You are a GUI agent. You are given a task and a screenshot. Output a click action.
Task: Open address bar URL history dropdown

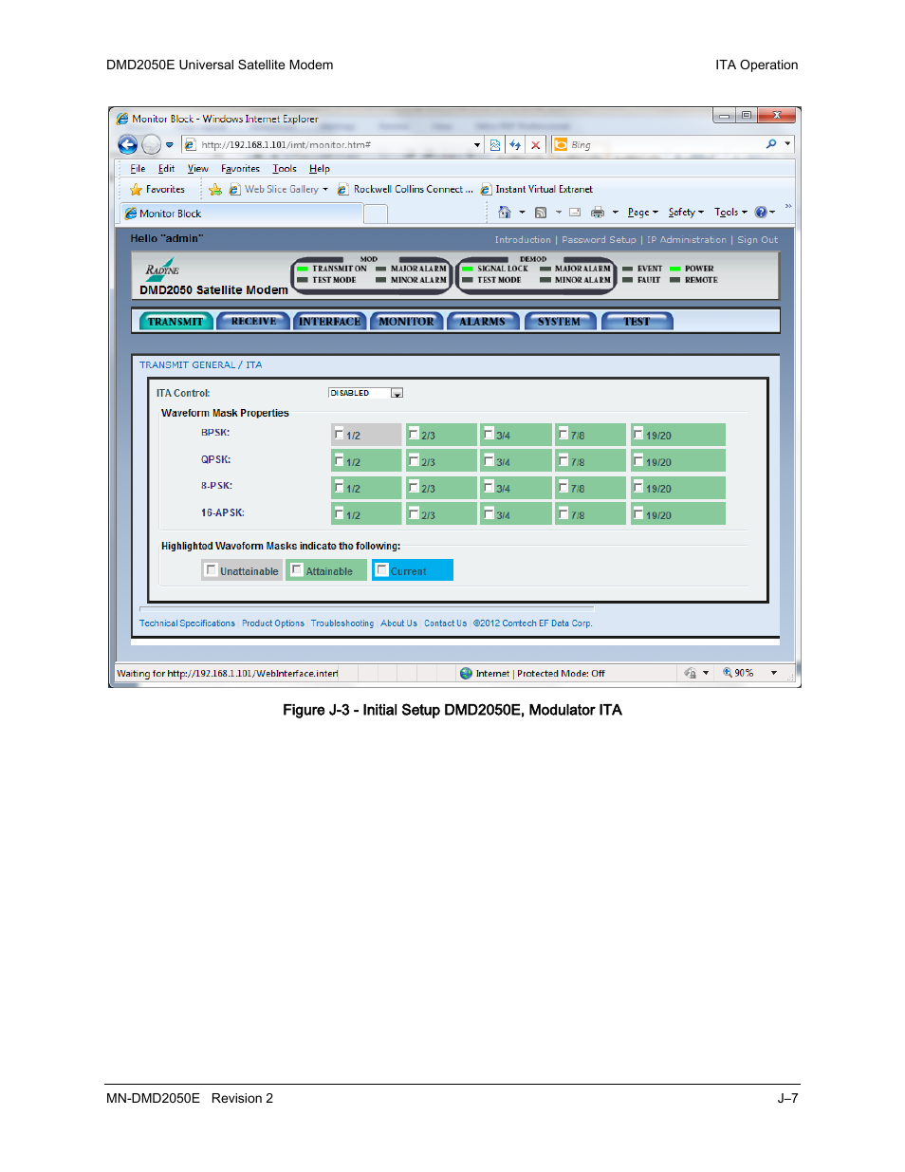pos(477,145)
